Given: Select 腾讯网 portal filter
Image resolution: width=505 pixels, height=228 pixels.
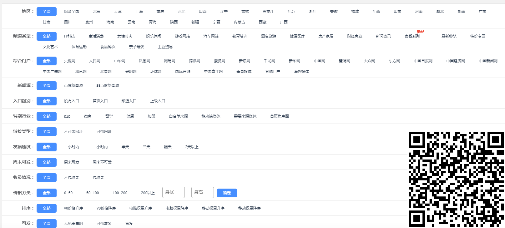Looking at the screenshot, I should click(194, 61).
